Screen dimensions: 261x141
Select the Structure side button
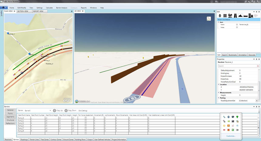[10, 120]
